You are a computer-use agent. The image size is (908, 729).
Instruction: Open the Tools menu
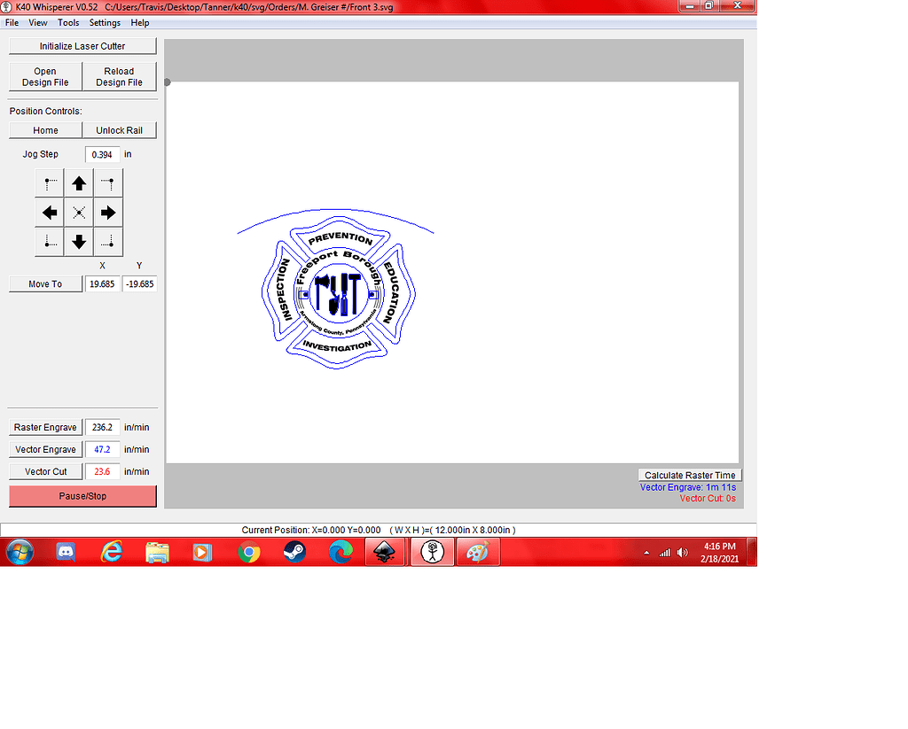(x=68, y=22)
